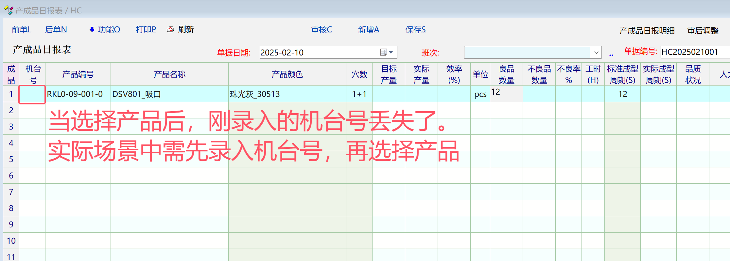Screen dimensions: 730x261
Task: Click the app icon in title bar
Action: [x=9, y=10]
